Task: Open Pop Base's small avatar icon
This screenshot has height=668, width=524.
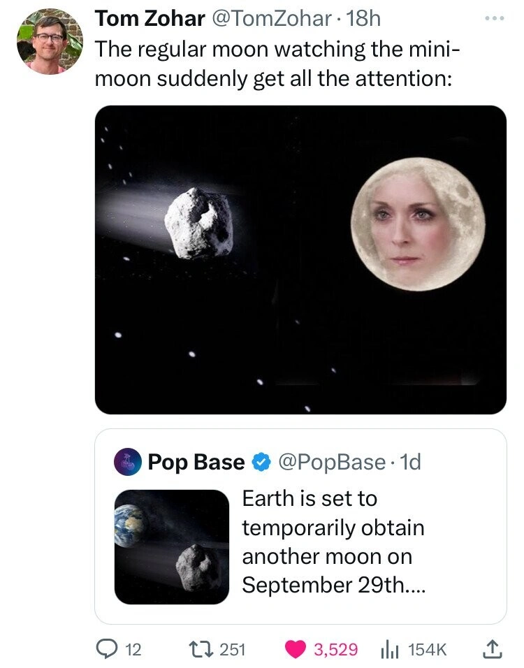Action: (128, 462)
